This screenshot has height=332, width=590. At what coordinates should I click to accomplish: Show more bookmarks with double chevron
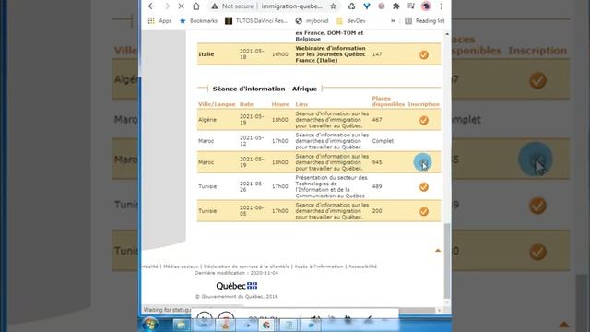[393, 20]
